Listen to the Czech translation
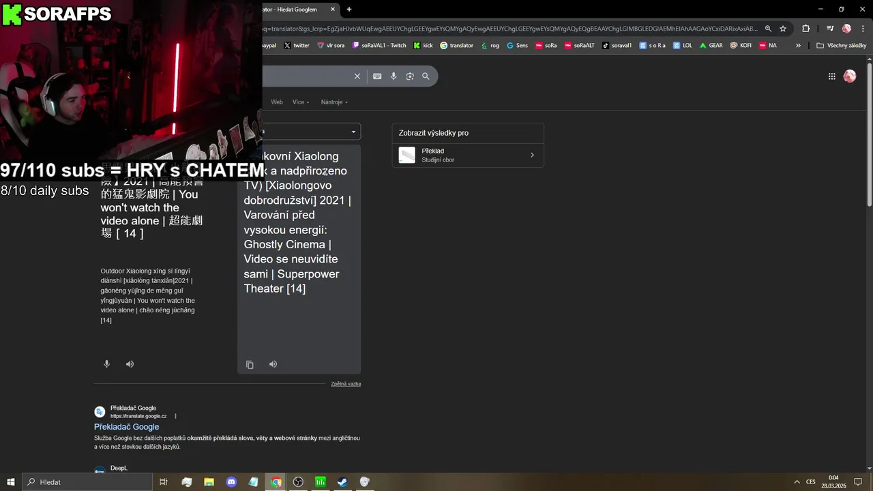This screenshot has width=873, height=491. [x=273, y=364]
